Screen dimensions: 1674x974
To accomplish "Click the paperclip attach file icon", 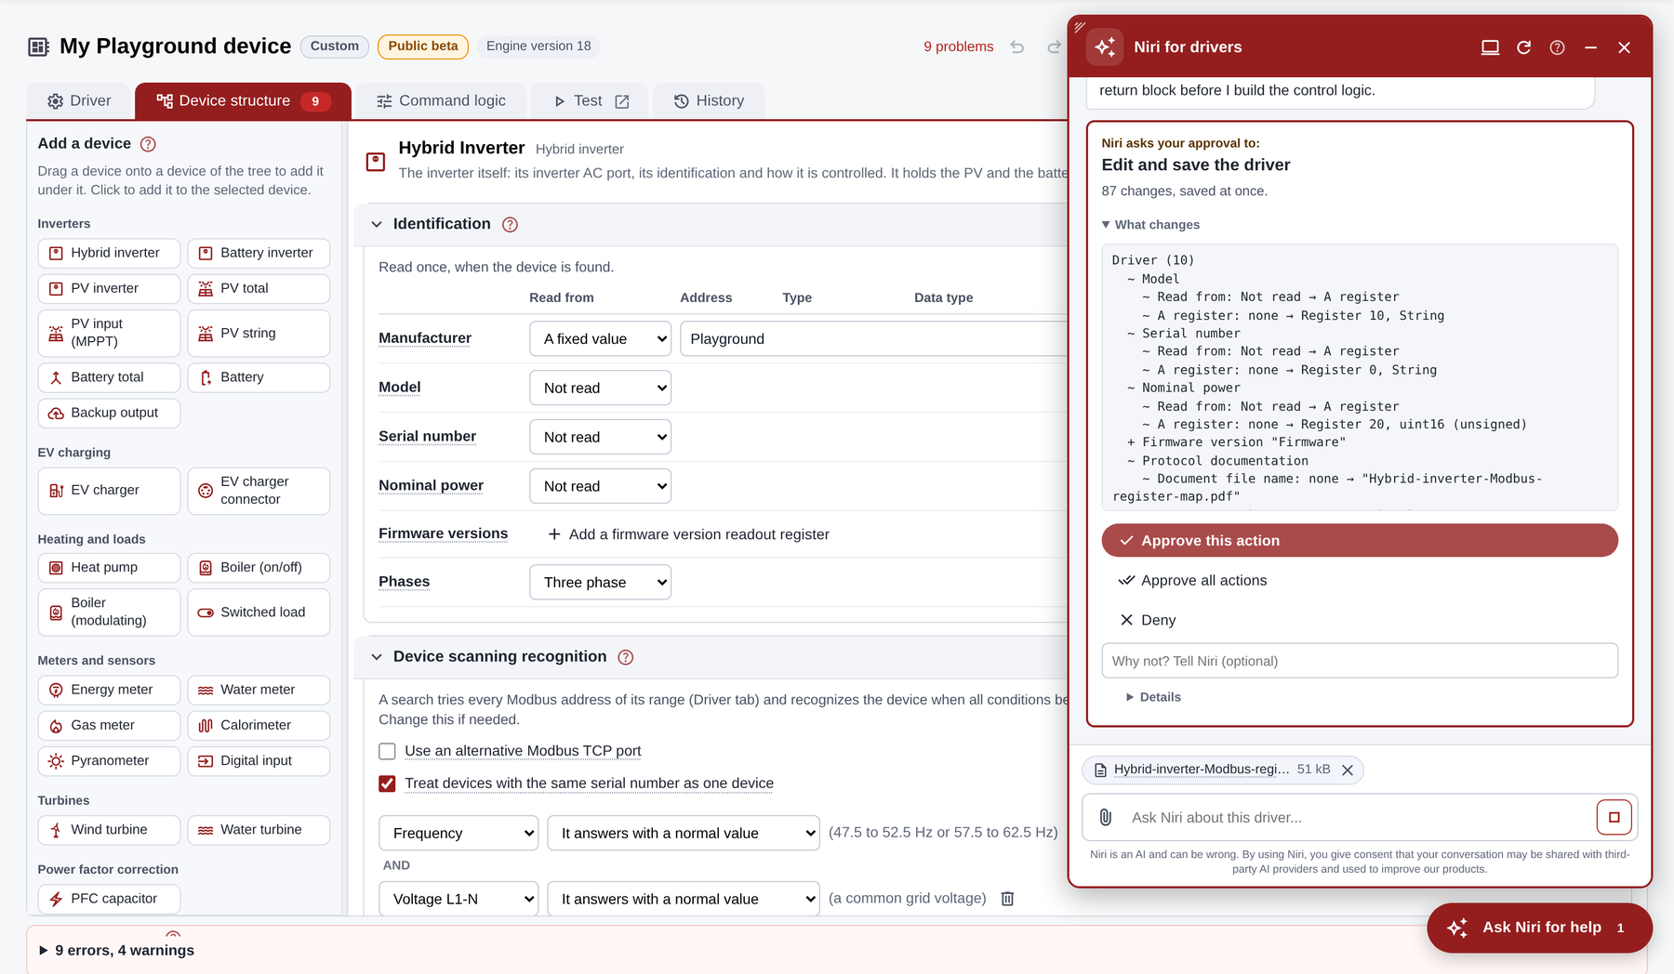I will tap(1105, 817).
